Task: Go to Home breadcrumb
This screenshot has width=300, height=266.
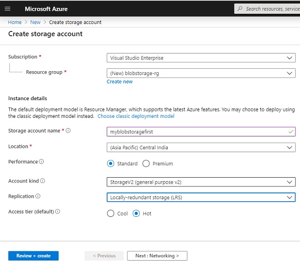Action: [x=15, y=23]
